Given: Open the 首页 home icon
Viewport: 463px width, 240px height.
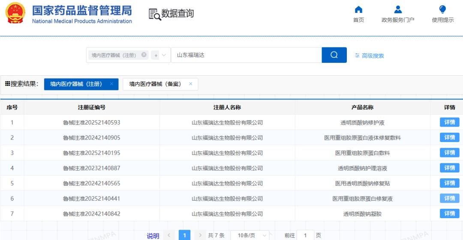Looking at the screenshot, I should [358, 10].
